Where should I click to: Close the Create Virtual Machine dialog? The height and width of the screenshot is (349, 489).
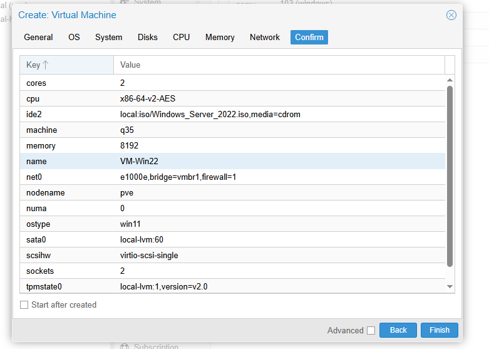pyautogui.click(x=451, y=15)
